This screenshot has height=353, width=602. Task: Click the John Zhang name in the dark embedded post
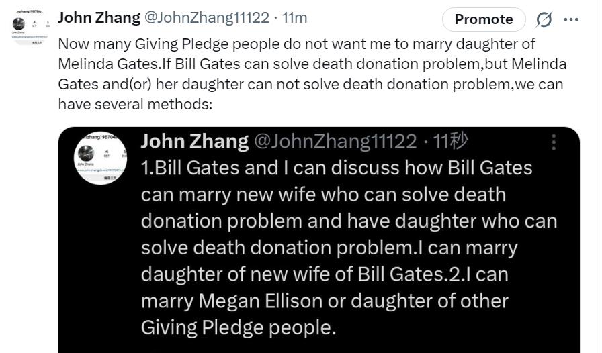pyautogui.click(x=194, y=141)
